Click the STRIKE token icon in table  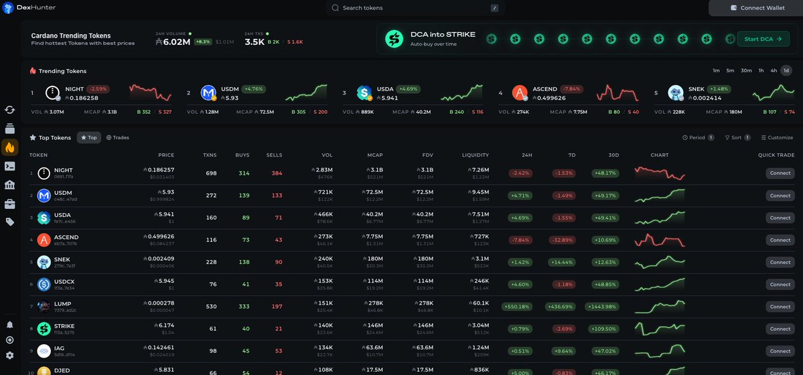click(44, 329)
